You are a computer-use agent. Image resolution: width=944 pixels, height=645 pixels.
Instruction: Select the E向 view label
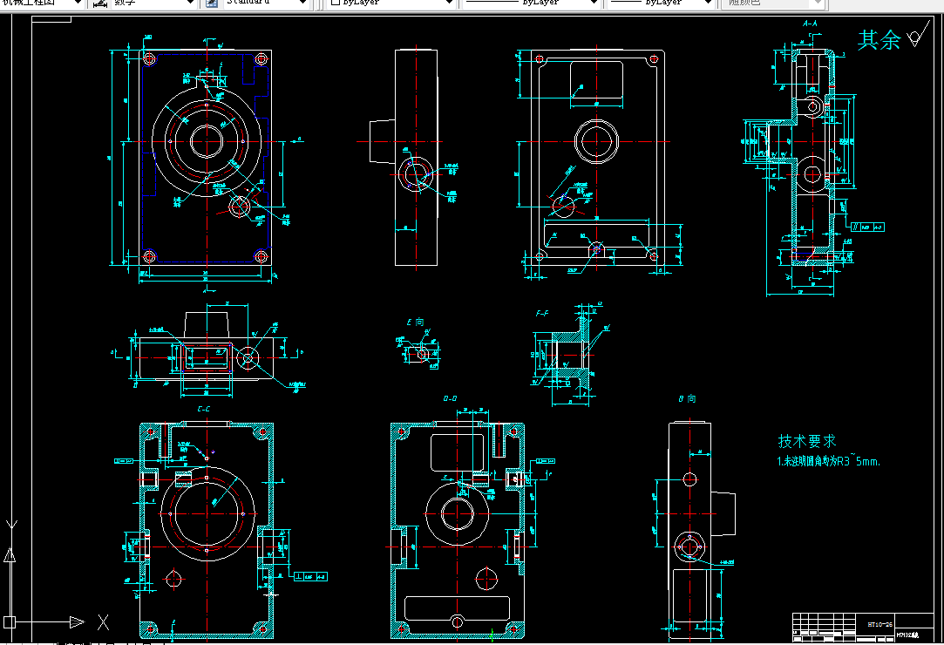[x=416, y=322]
